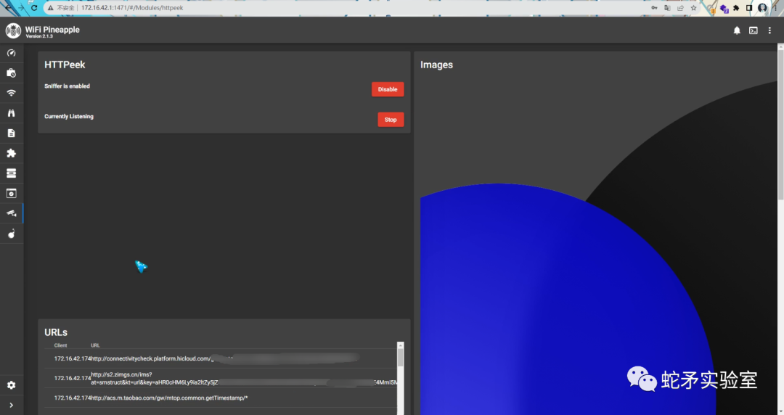This screenshot has width=784, height=415.
Task: Open the translate page icon
Action: click(x=667, y=8)
